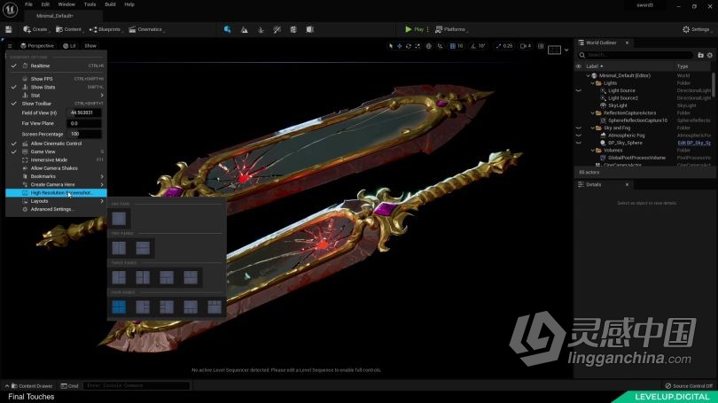Choose the first two panes layout
Image resolution: width=718 pixels, height=403 pixels.
(119, 248)
